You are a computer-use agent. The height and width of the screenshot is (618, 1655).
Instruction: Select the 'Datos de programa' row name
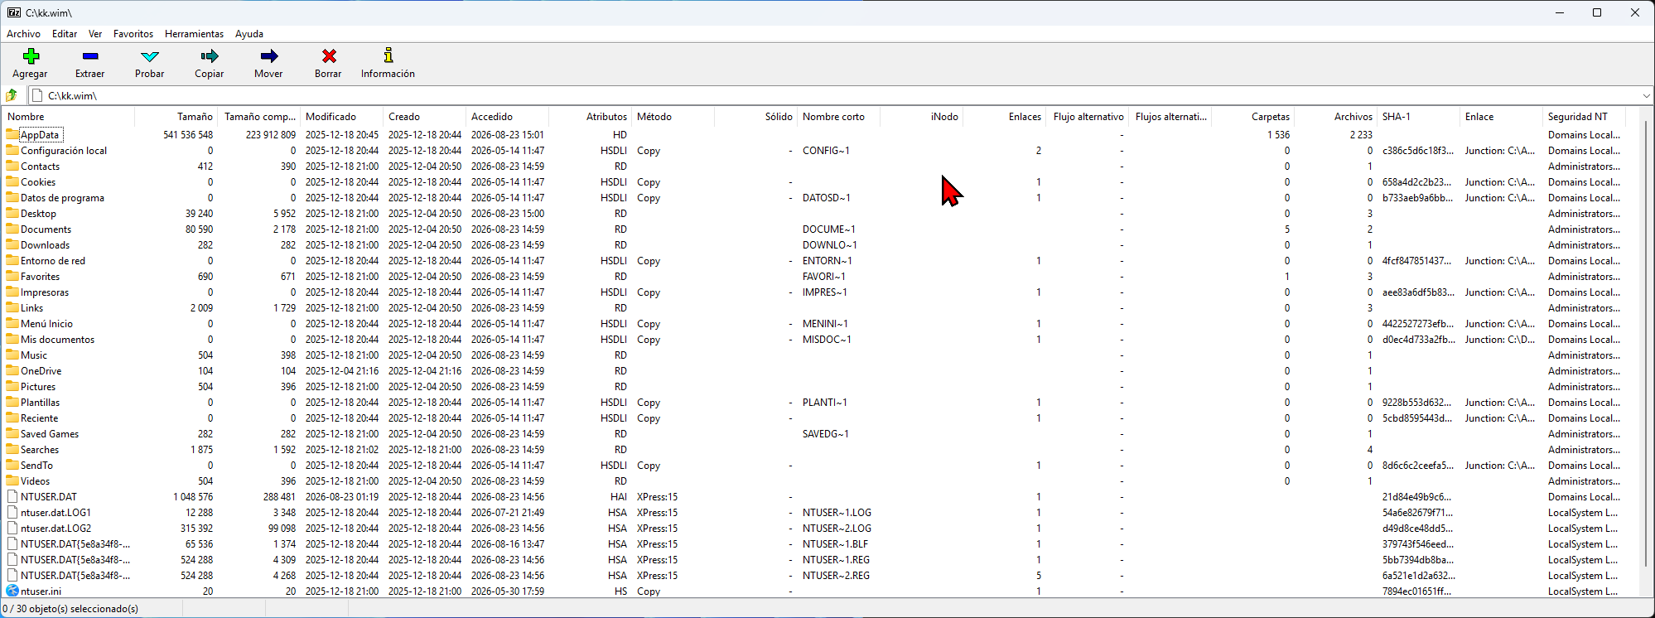(62, 198)
